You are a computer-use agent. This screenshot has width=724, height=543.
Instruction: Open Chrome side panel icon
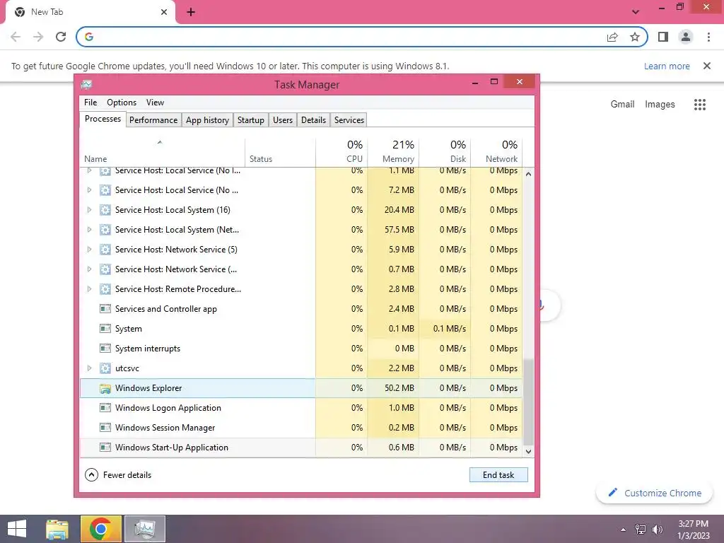[x=663, y=37]
